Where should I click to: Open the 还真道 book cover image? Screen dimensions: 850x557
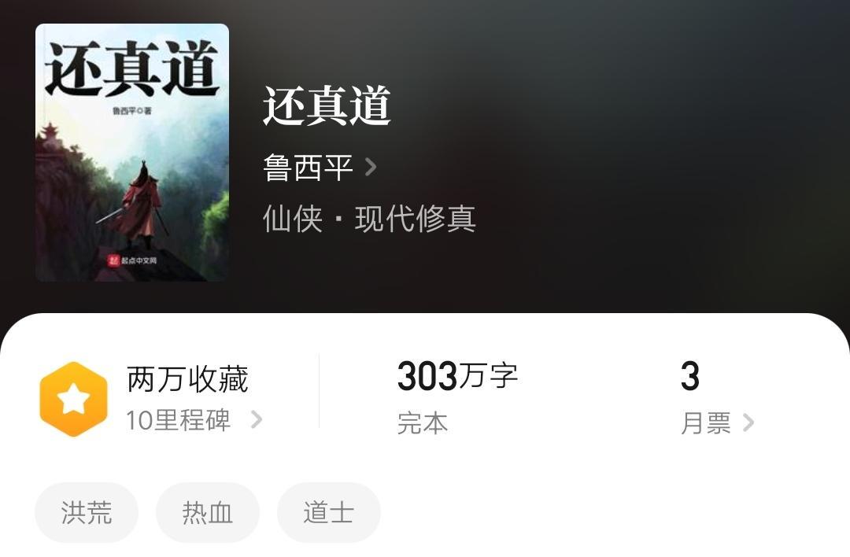132,153
